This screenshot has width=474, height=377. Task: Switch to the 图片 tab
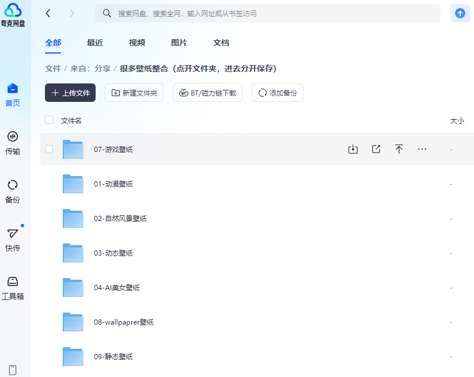coord(179,43)
